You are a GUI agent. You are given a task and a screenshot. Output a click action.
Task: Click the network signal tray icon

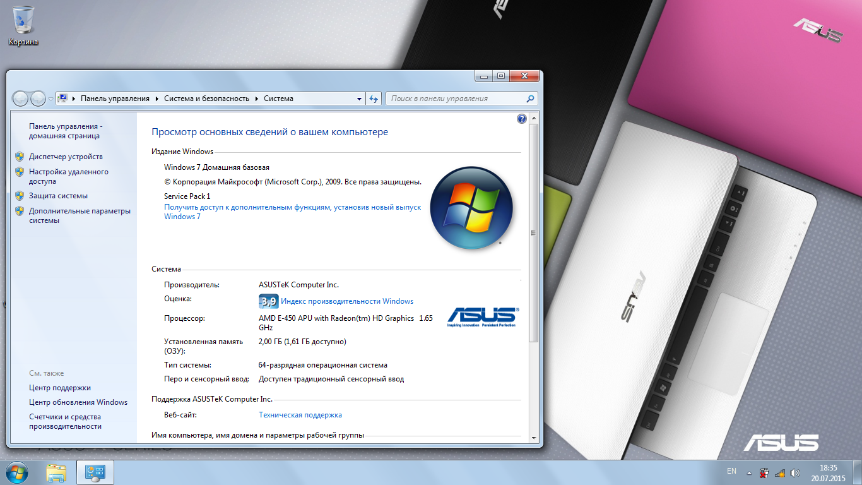[780, 472]
